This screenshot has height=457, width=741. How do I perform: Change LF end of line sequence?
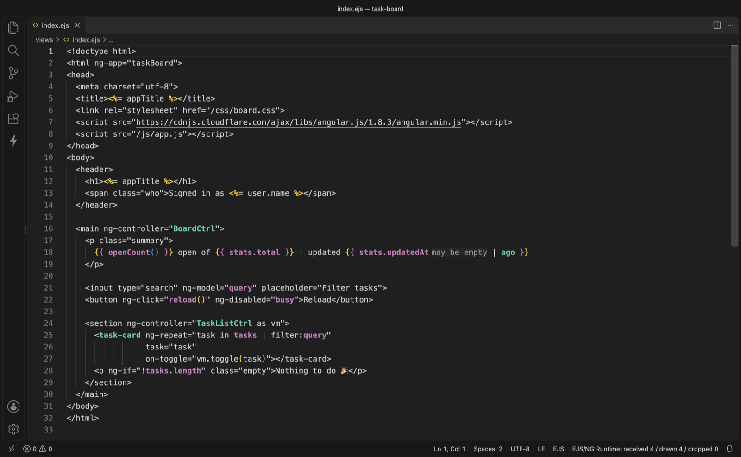point(541,449)
